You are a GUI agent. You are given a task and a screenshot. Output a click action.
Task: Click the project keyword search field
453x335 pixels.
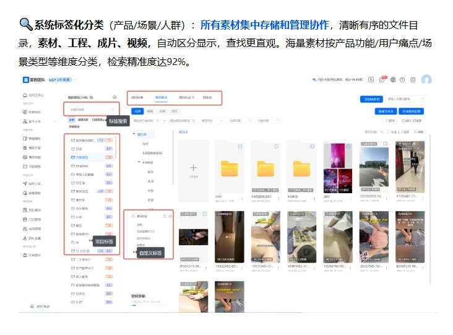coord(92,110)
